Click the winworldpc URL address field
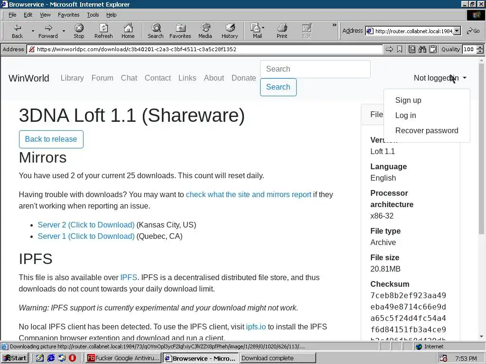Image resolution: width=486 pixels, height=364 pixels. (205, 49)
